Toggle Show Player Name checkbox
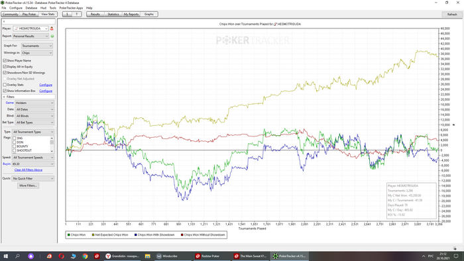The height and width of the screenshot is (261, 464). (5, 60)
